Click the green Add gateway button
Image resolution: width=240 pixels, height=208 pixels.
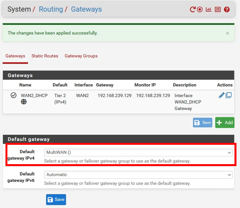(225, 123)
